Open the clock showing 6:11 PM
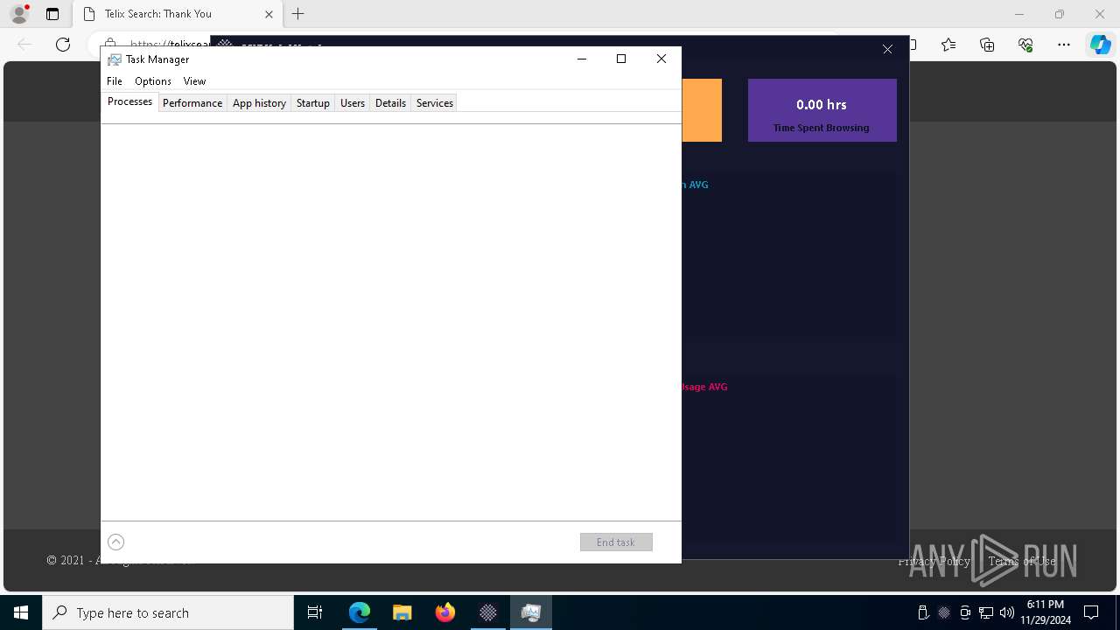 (1046, 612)
